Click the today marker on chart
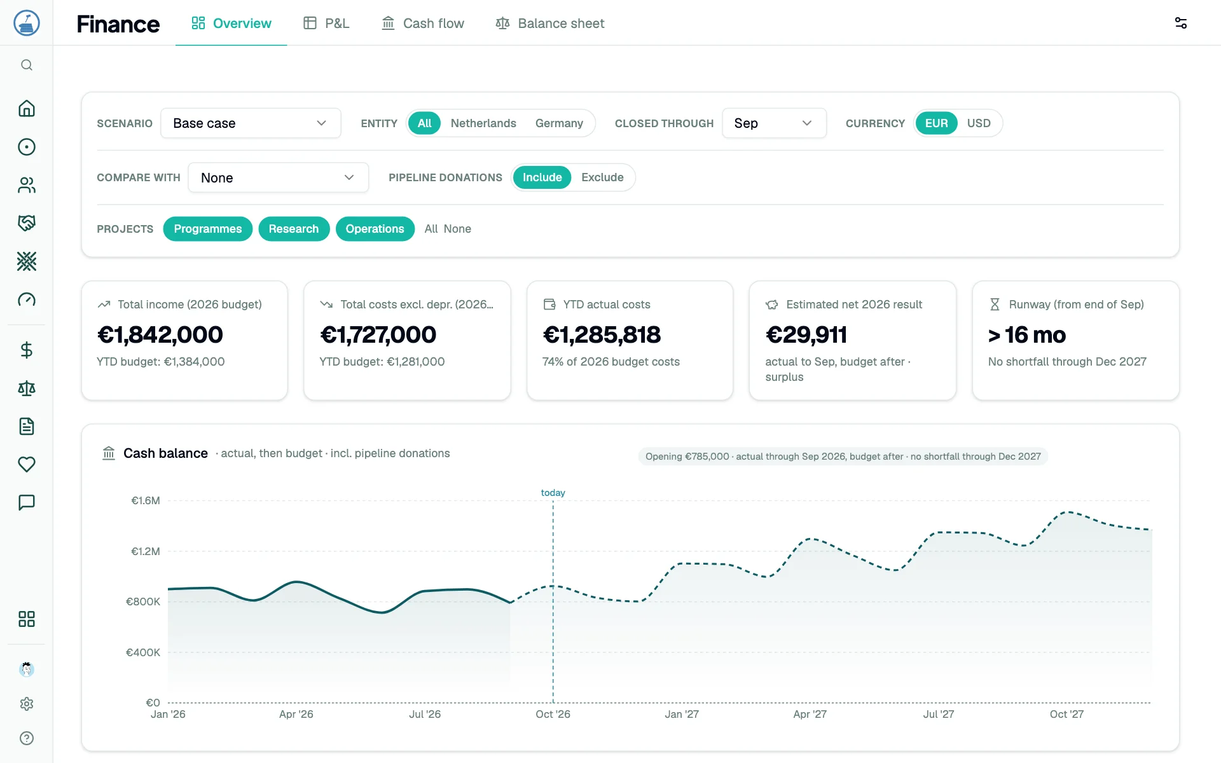1221x763 pixels. point(553,493)
